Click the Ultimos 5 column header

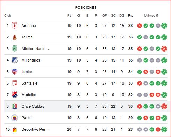[151, 16]
